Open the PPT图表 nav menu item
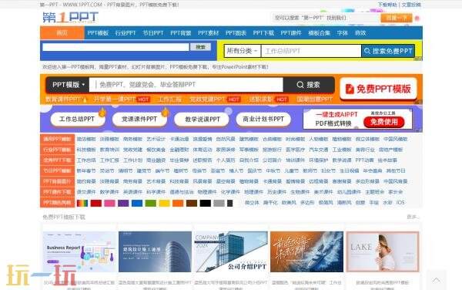 [236, 33]
